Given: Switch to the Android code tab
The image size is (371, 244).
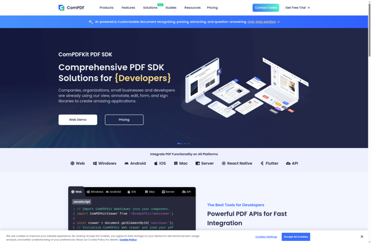Looking at the screenshot, I should [x=113, y=192].
